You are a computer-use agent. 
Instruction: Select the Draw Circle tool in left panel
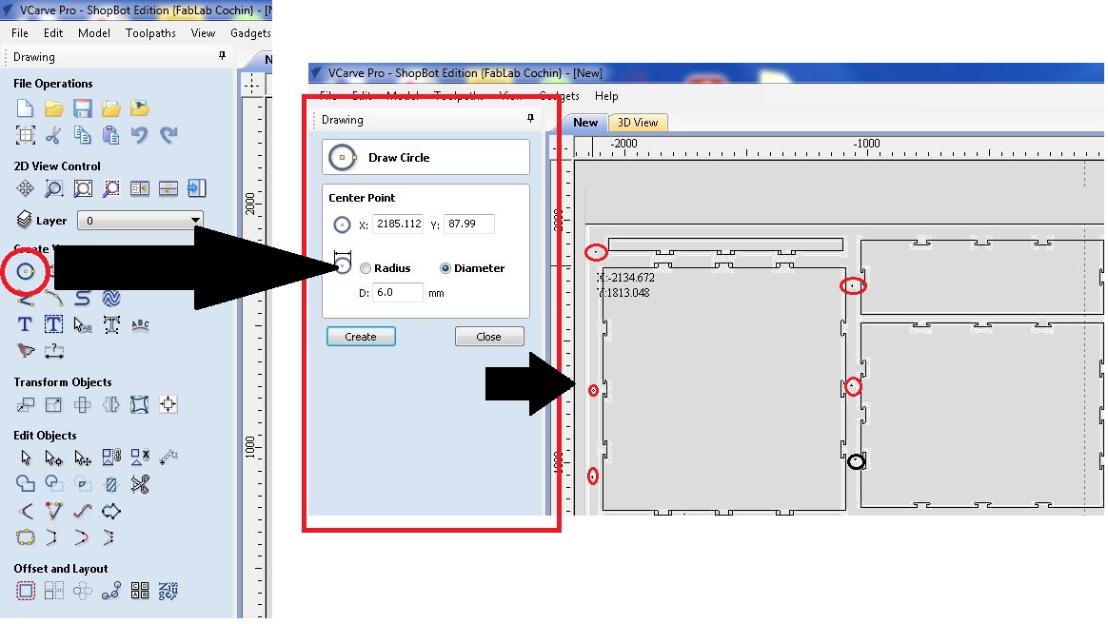(x=26, y=271)
